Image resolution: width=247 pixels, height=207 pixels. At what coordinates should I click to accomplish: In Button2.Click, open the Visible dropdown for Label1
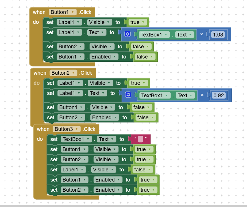coord(100,83)
